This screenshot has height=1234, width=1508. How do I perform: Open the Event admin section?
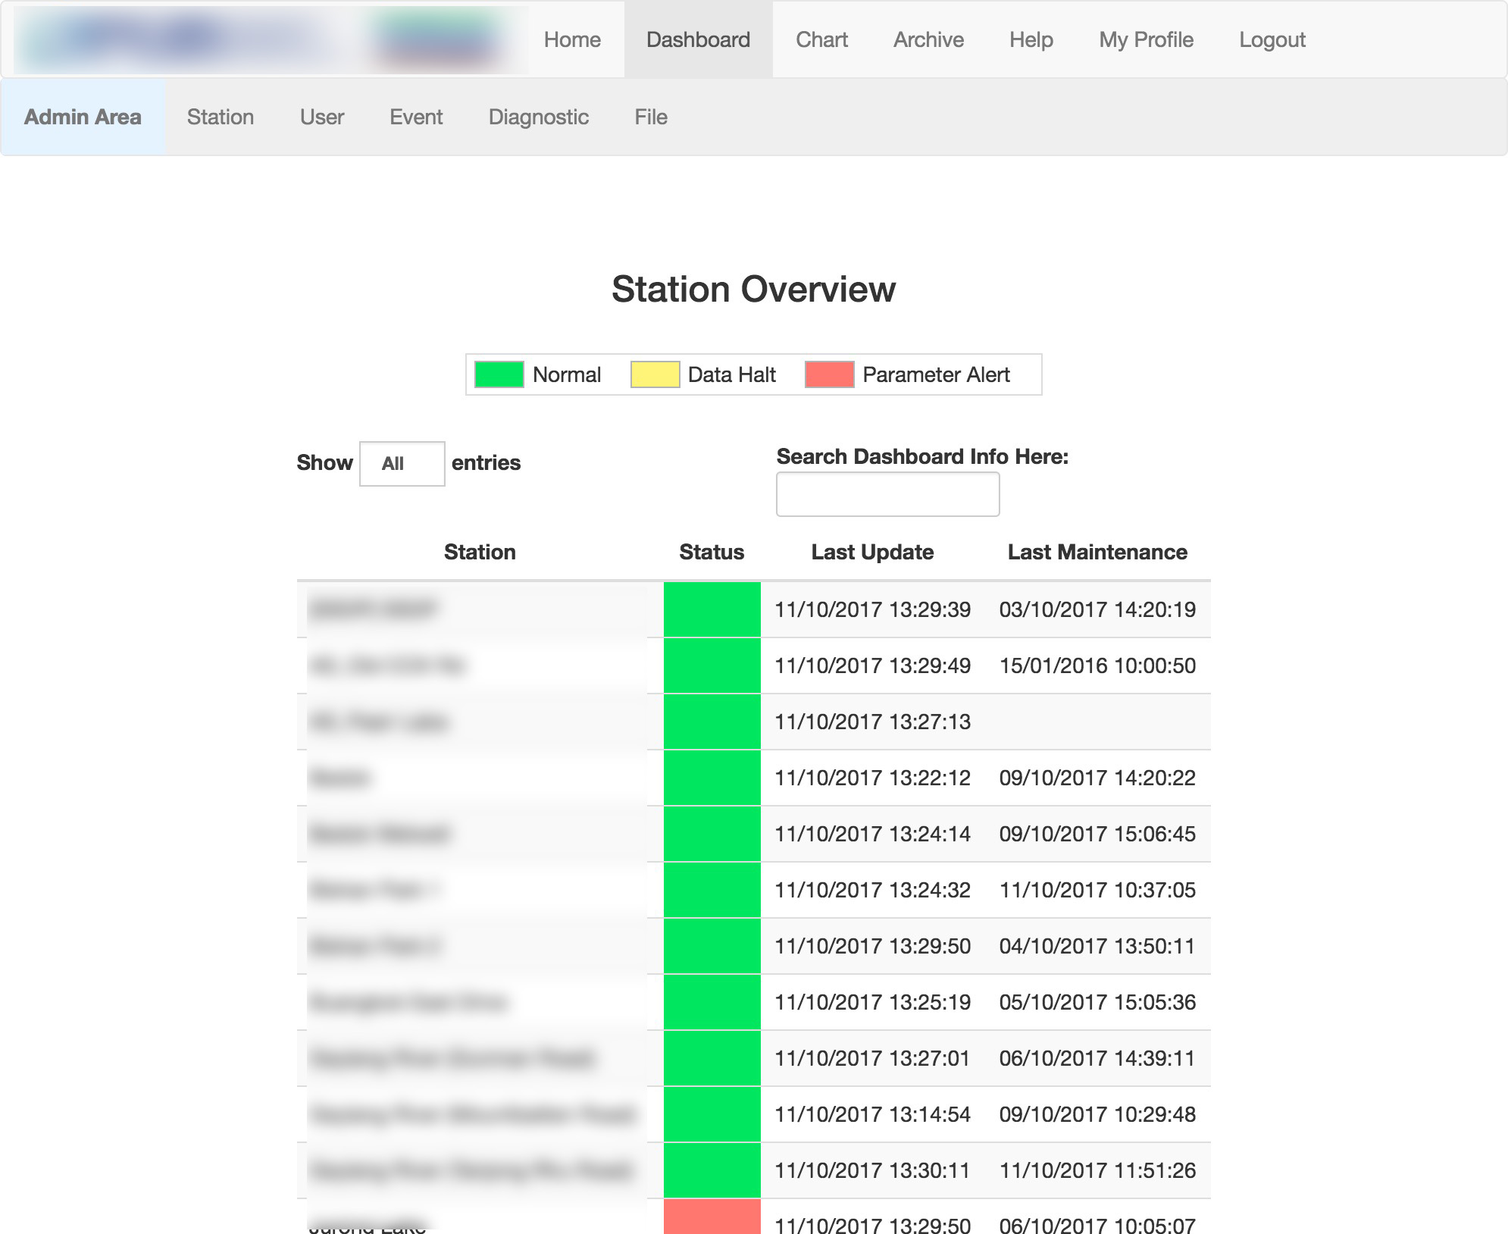[x=416, y=117]
